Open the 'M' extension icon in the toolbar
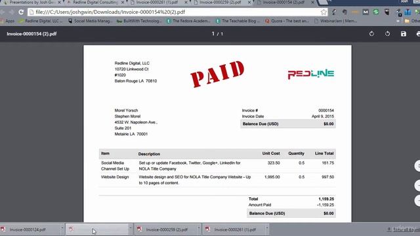This screenshot has height=236, width=420. 366,12
